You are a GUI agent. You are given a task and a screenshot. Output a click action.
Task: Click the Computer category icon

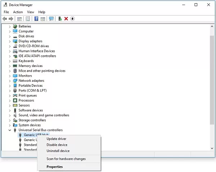coord(15,31)
